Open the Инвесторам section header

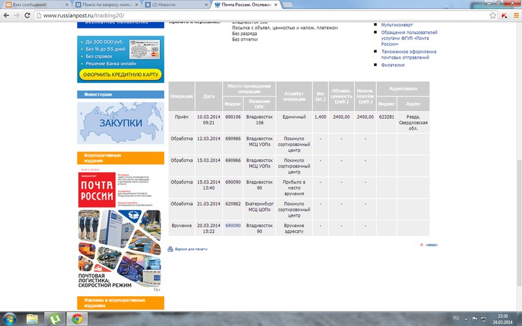pos(120,94)
